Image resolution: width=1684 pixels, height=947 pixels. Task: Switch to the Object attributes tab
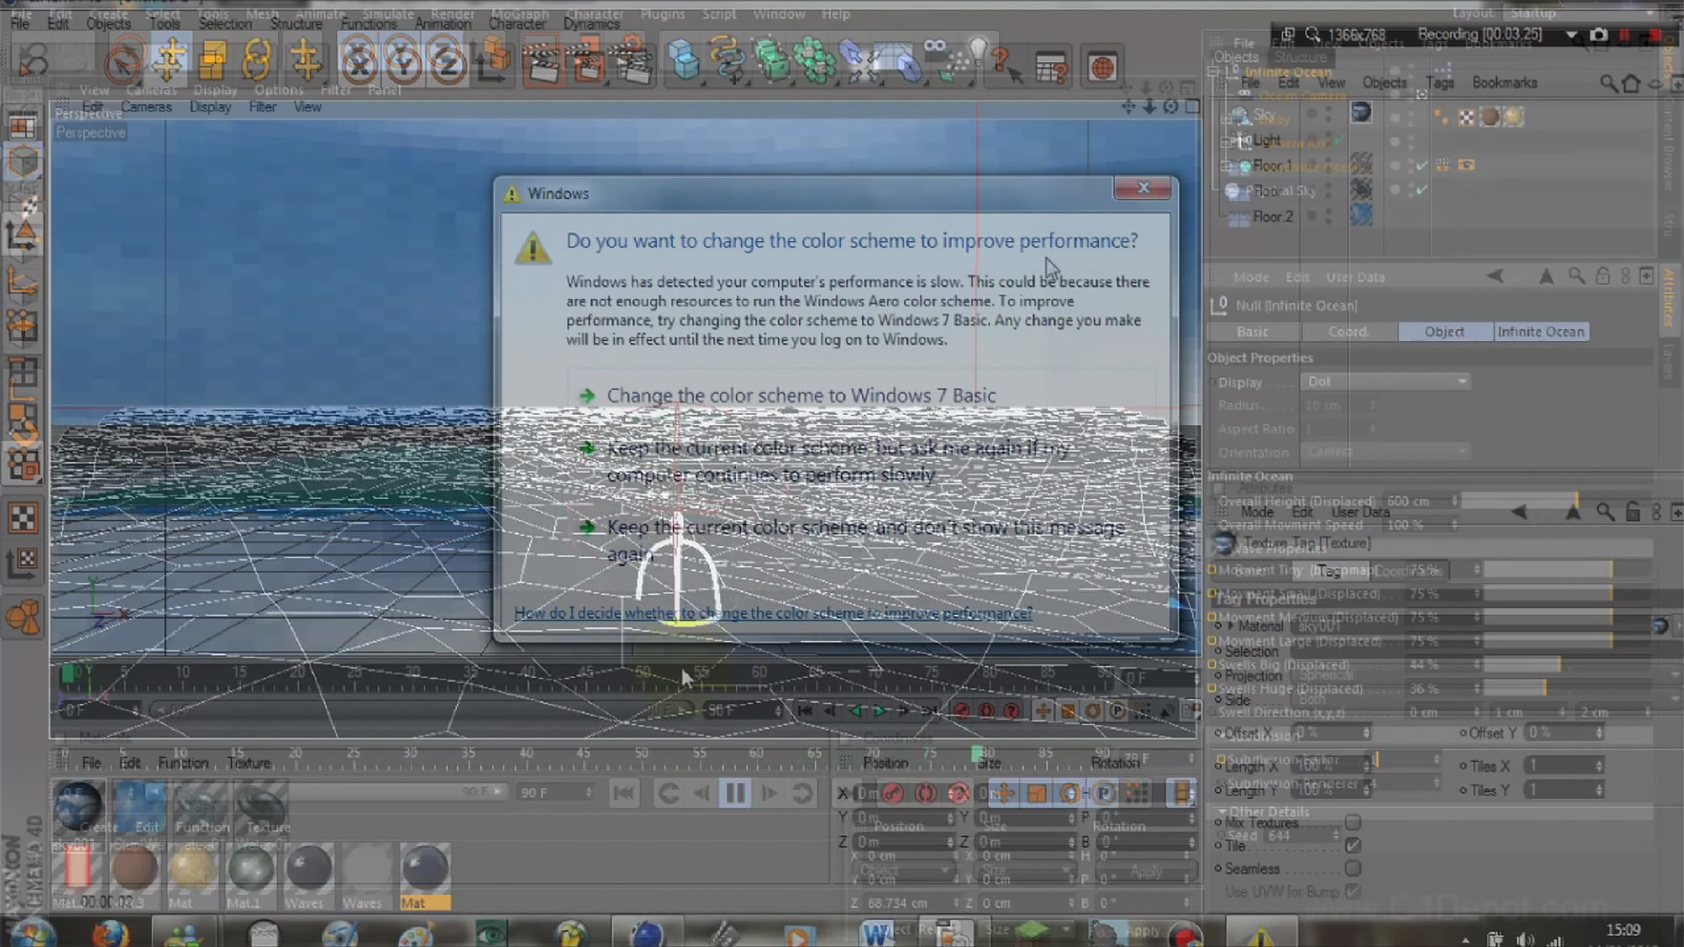click(x=1445, y=332)
